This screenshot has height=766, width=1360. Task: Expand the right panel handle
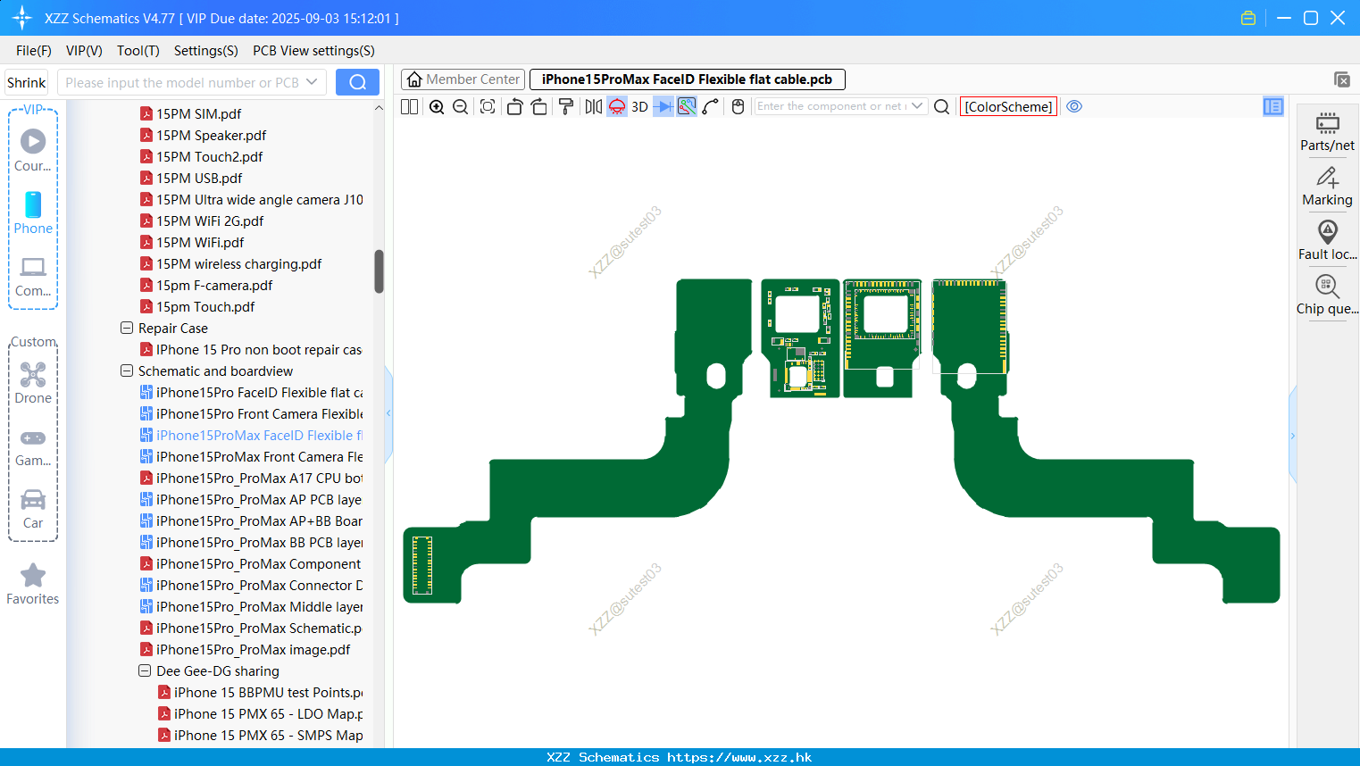pyautogui.click(x=1292, y=436)
